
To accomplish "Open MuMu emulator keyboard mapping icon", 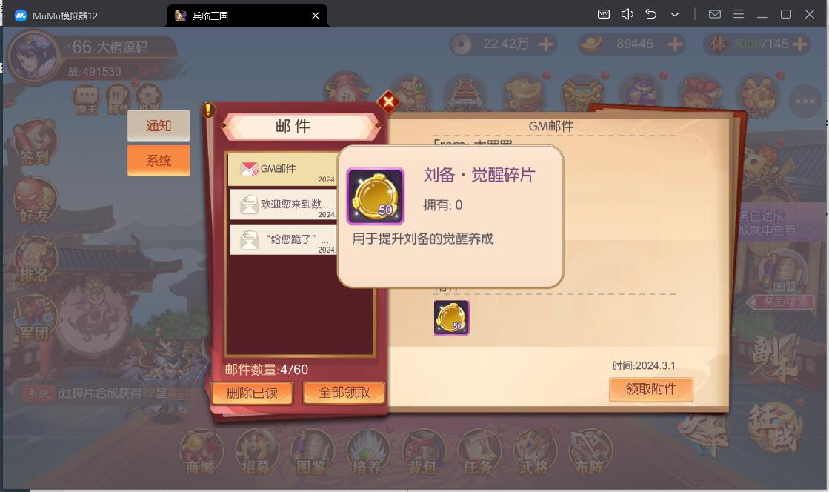I will point(603,14).
